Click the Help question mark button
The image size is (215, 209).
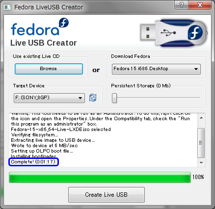181,5
